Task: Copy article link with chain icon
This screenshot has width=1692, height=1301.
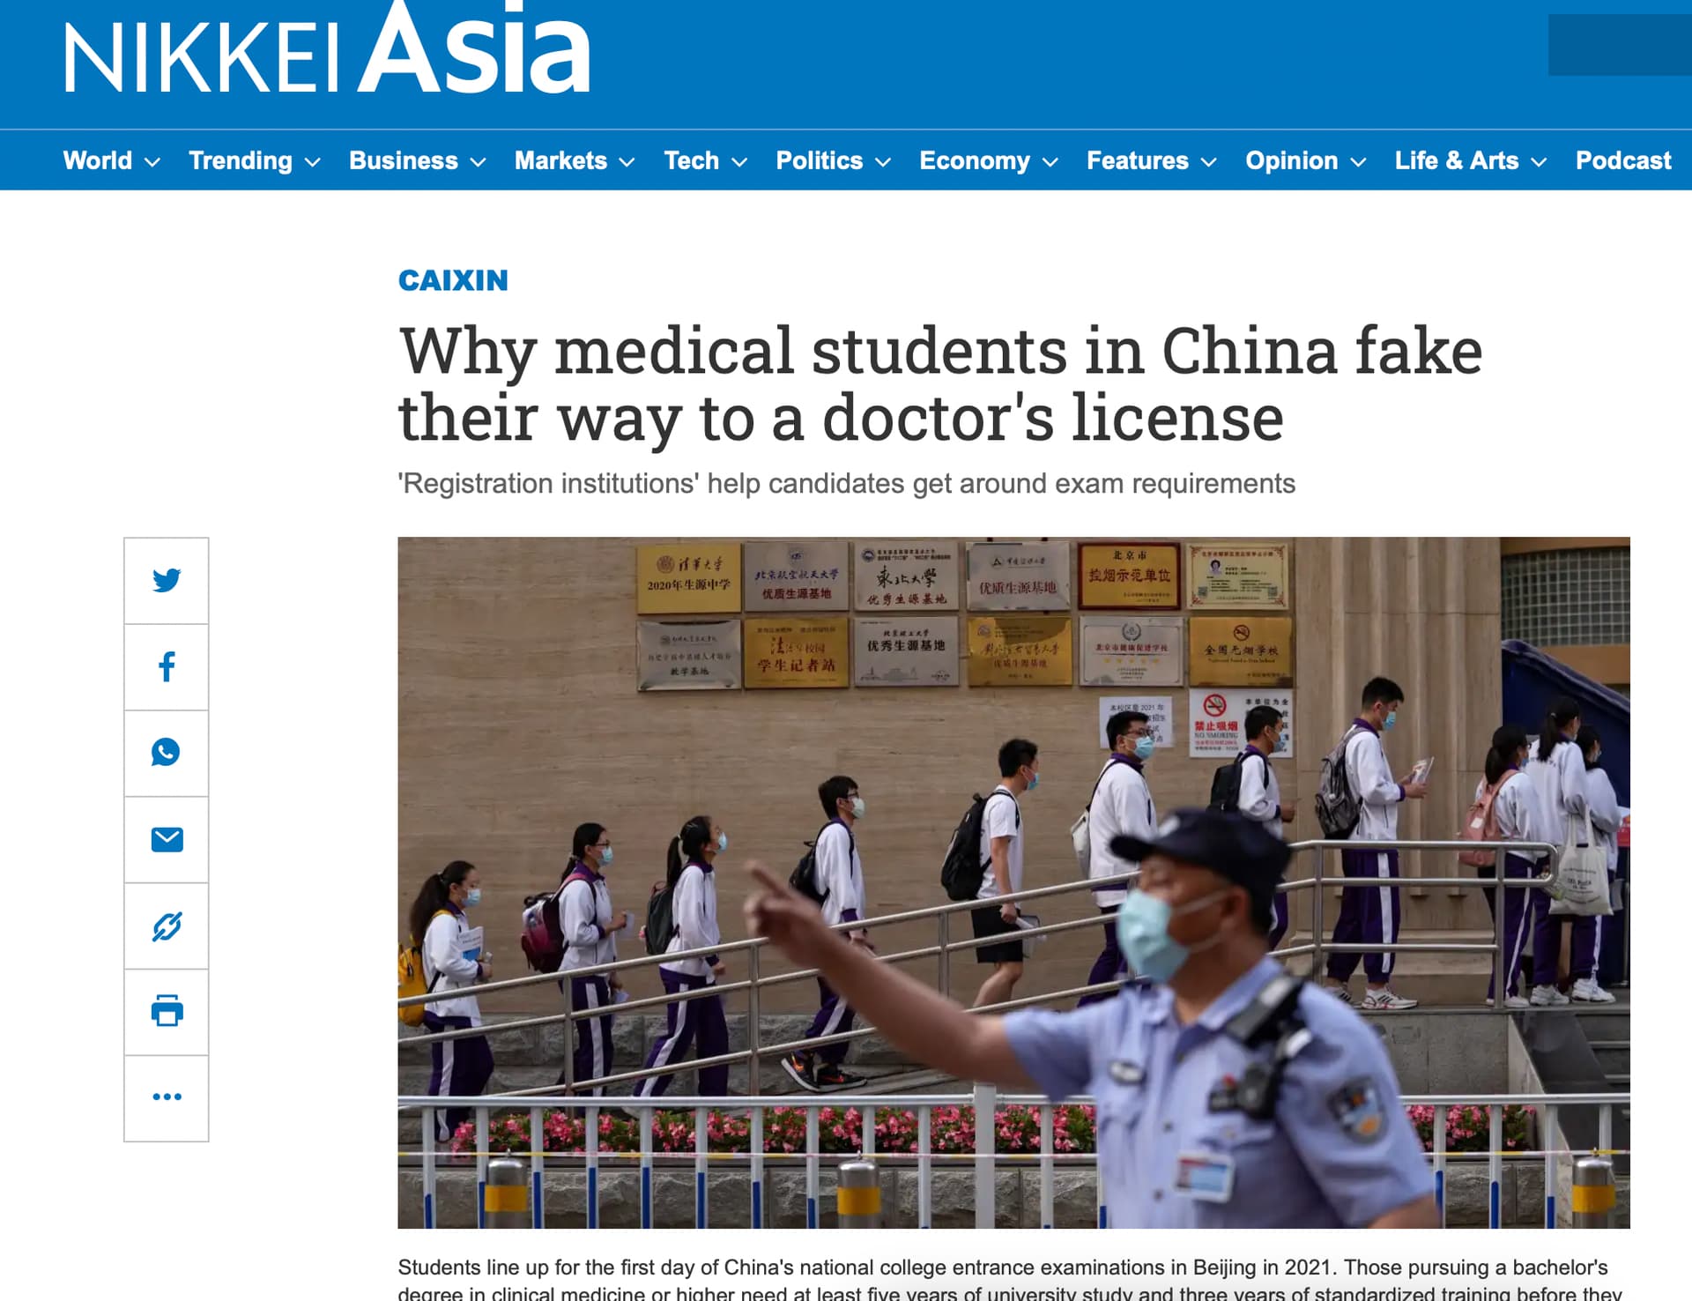Action: 167,926
